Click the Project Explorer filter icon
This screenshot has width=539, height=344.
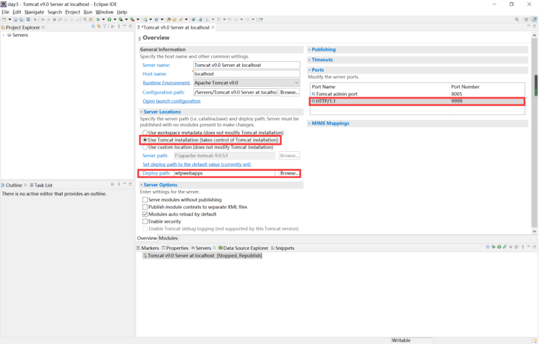(104, 27)
